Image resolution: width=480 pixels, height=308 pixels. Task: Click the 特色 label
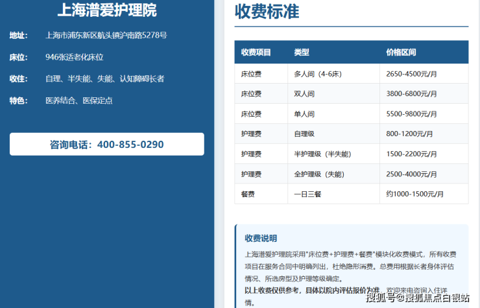18,101
